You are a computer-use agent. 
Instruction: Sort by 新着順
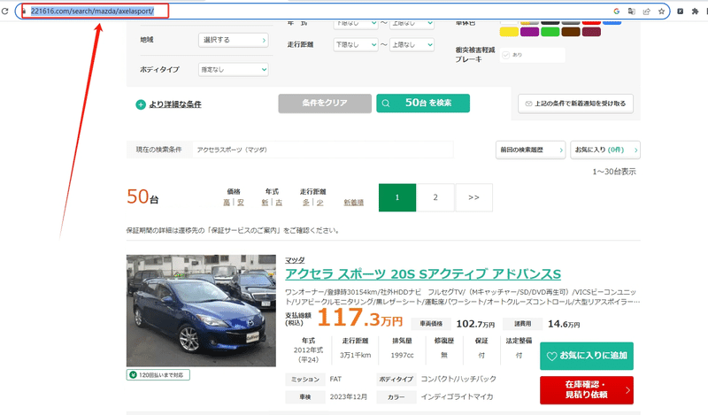[x=353, y=203]
